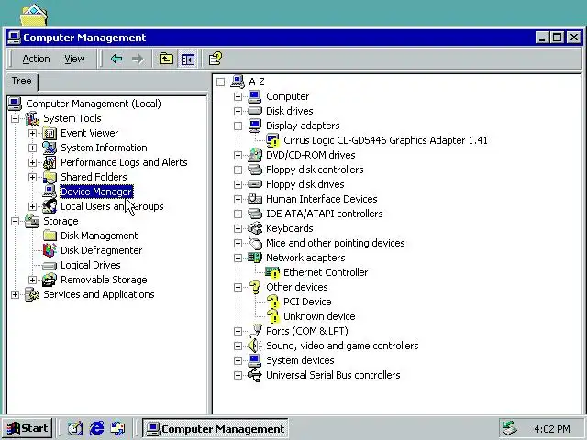This screenshot has width=587, height=440.
Task: Click the Disk Defragmenter icon
Action: click(50, 250)
